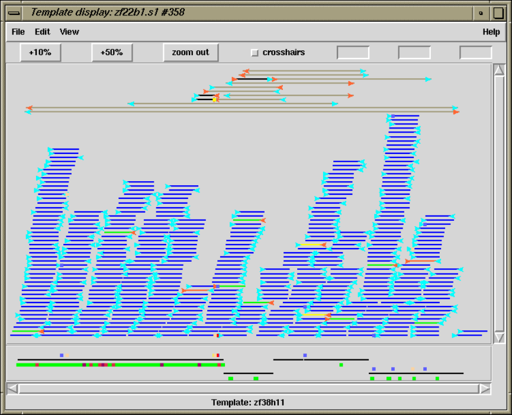Open the window menu button in title bar
The height and width of the screenshot is (415, 512).
(x=14, y=13)
